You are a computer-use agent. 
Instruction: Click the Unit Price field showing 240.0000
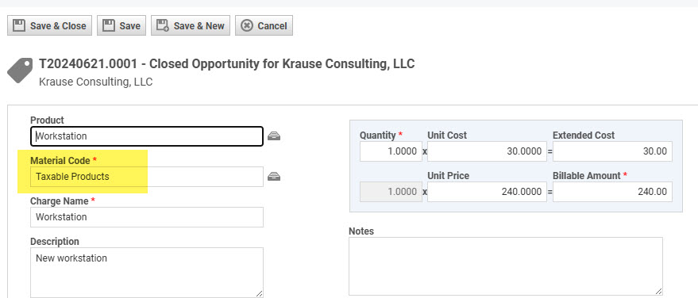tap(487, 192)
